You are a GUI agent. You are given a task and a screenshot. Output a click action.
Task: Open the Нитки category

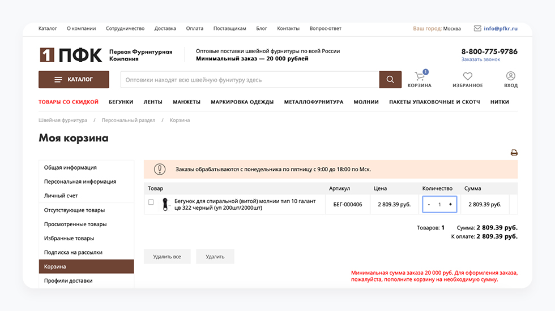(x=499, y=102)
